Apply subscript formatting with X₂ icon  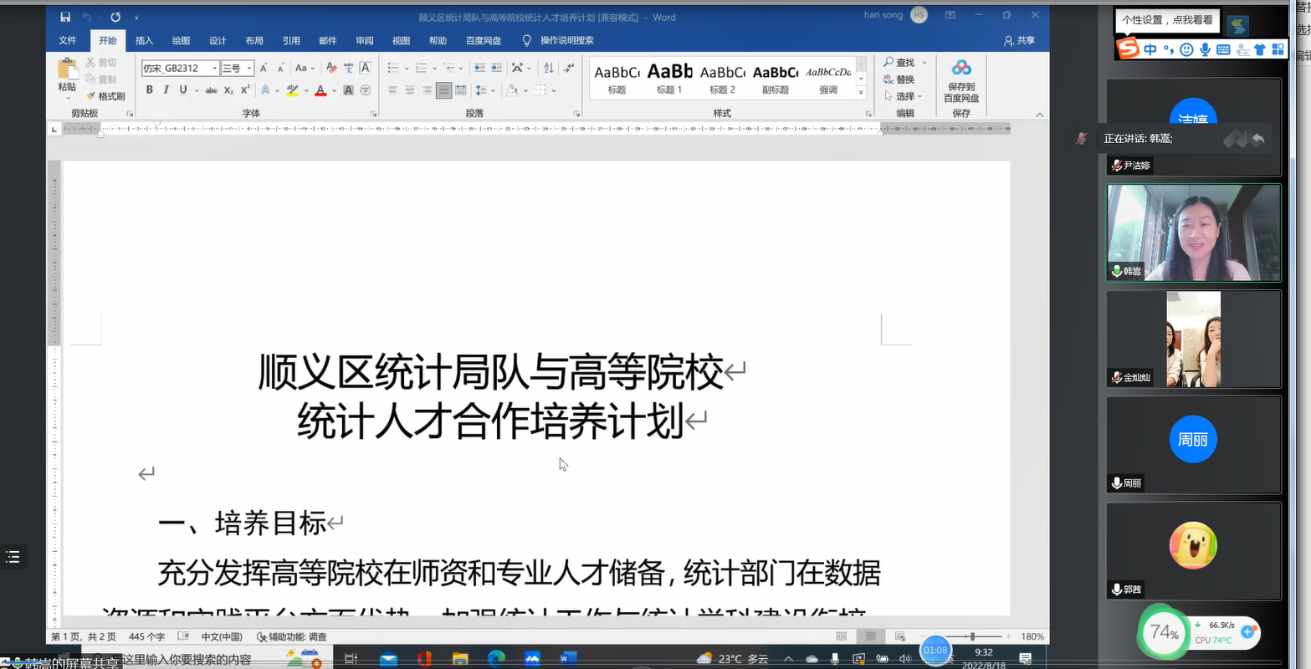point(228,90)
